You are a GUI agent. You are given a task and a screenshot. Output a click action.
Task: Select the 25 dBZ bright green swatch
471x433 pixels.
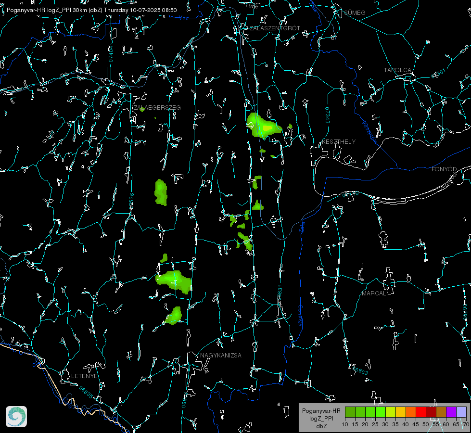click(x=381, y=412)
